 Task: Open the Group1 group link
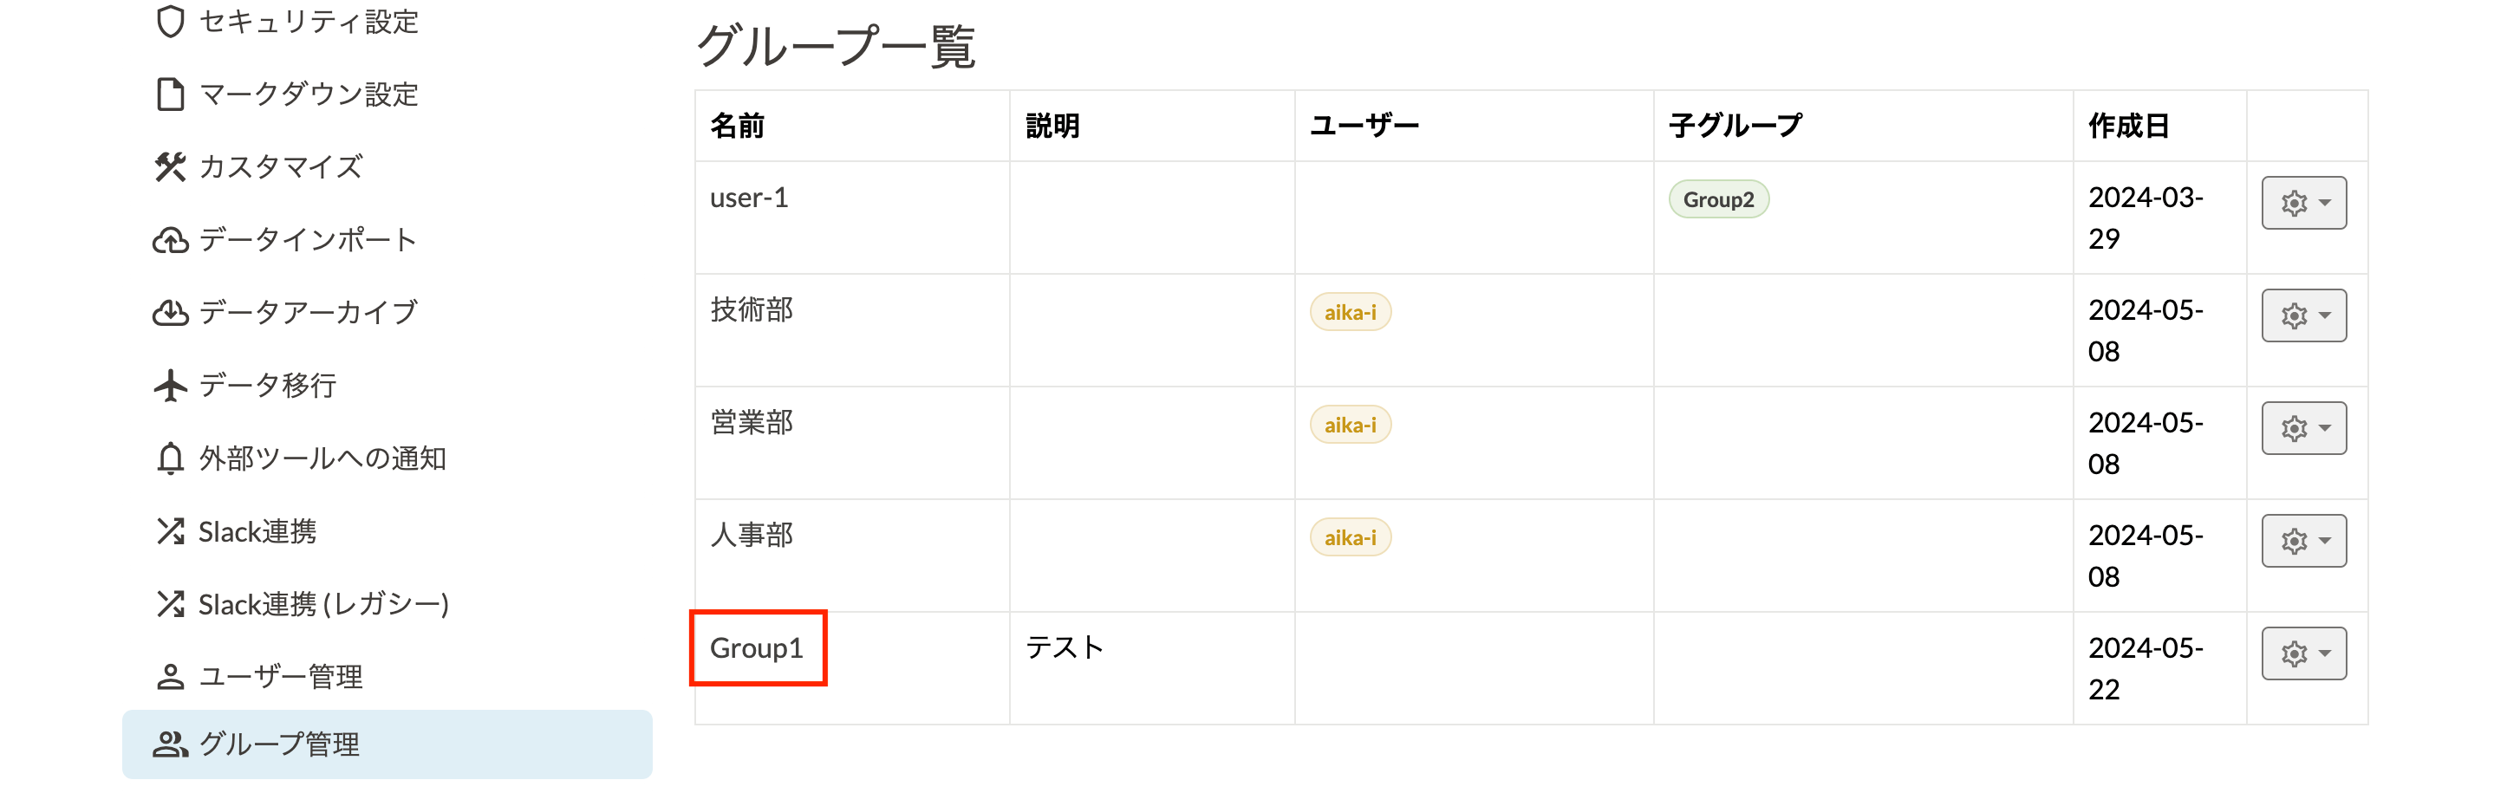point(756,647)
